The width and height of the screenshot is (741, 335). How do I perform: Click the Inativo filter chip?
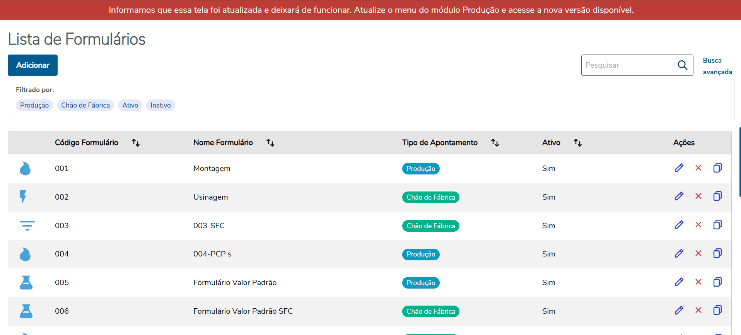[160, 105]
